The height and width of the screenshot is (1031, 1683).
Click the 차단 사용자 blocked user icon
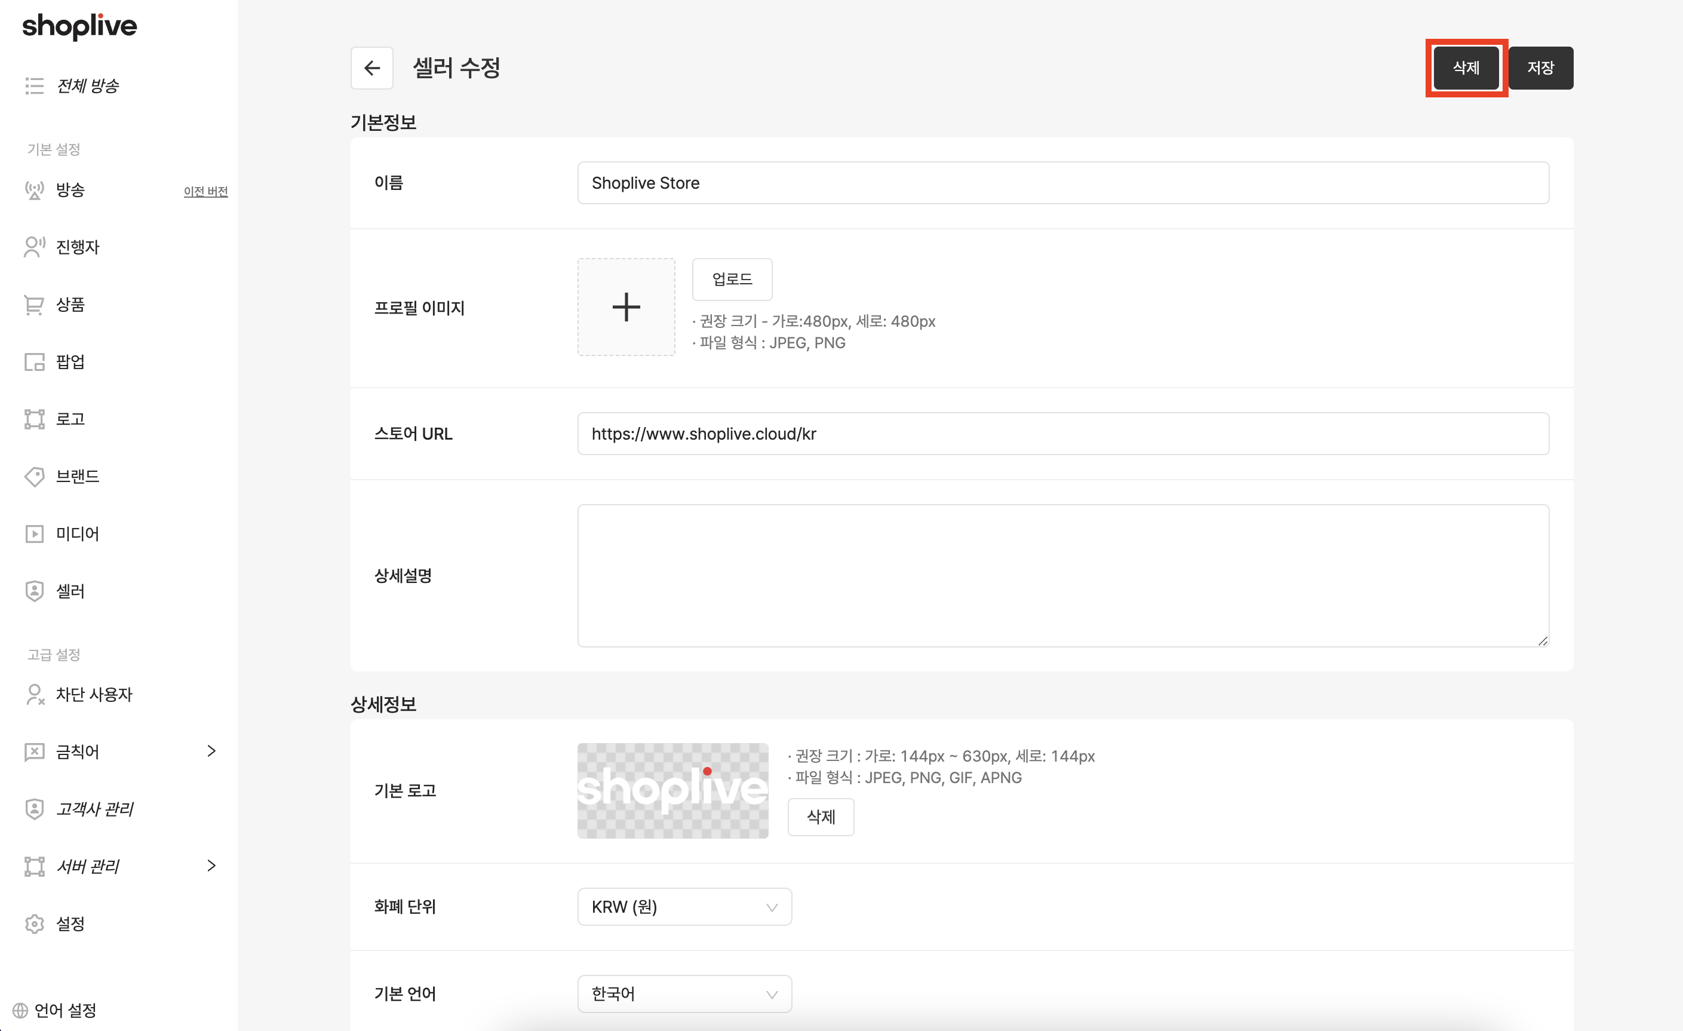(x=34, y=694)
